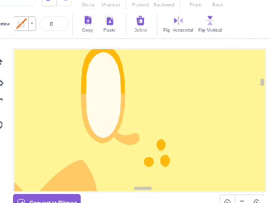Select the Q letter's curved tail shape
The height and width of the screenshot is (203, 271).
pos(128,139)
